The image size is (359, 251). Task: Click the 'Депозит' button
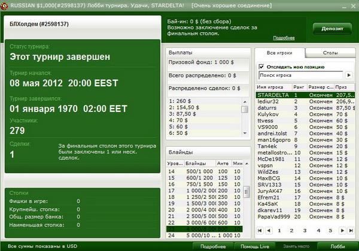point(332,29)
